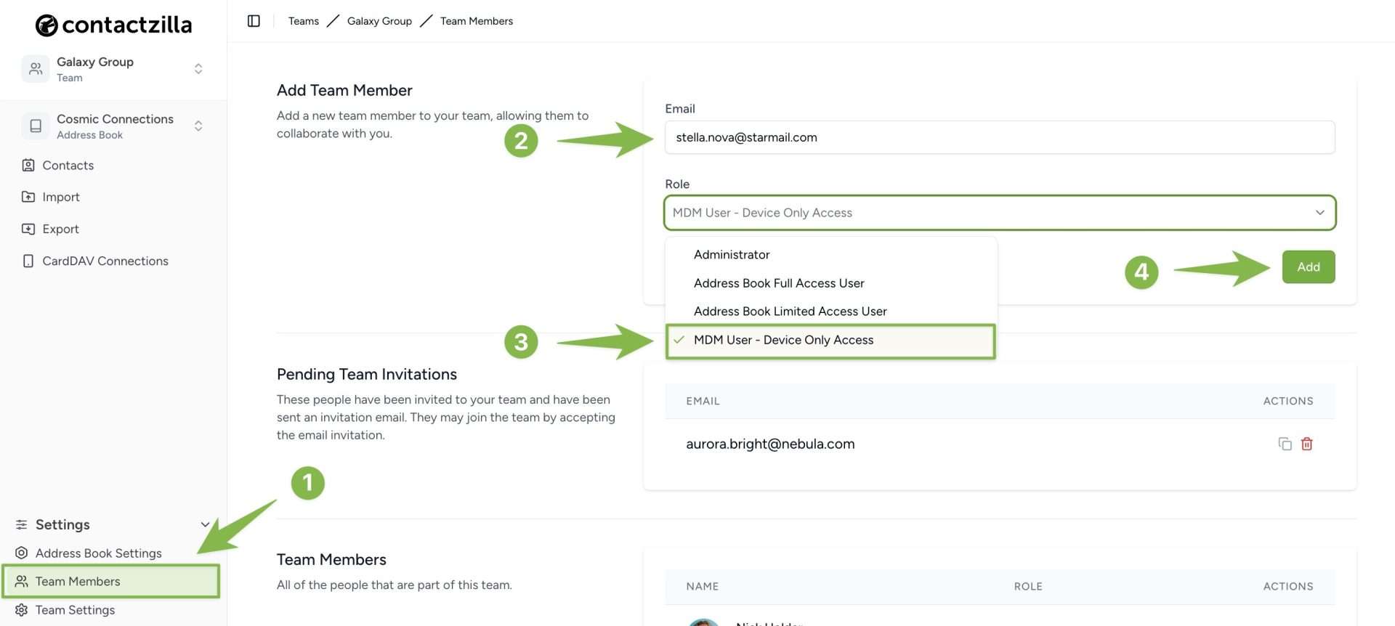The height and width of the screenshot is (626, 1395).
Task: Click the Email input field
Action: click(x=1000, y=137)
